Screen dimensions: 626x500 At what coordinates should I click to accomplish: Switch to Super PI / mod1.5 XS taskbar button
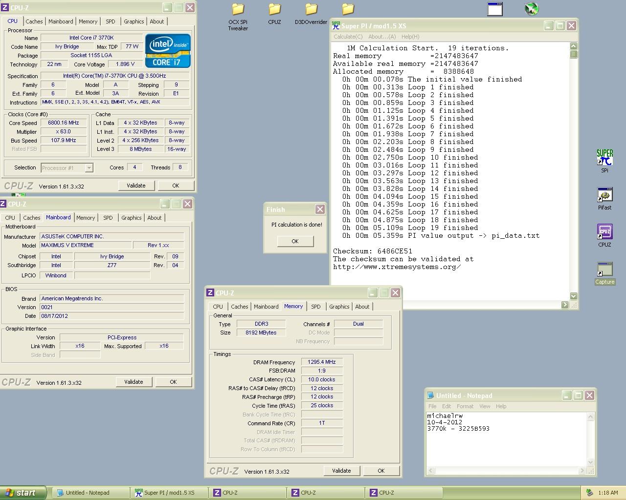pyautogui.click(x=169, y=493)
